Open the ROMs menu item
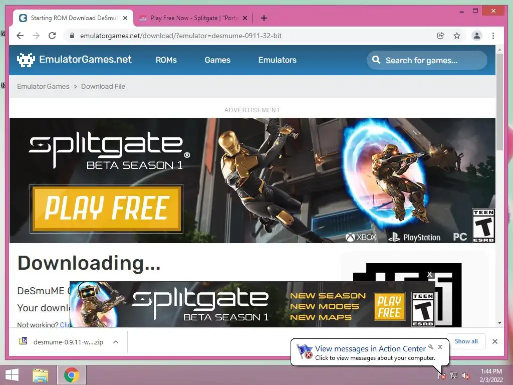This screenshot has height=385, width=513. click(166, 60)
